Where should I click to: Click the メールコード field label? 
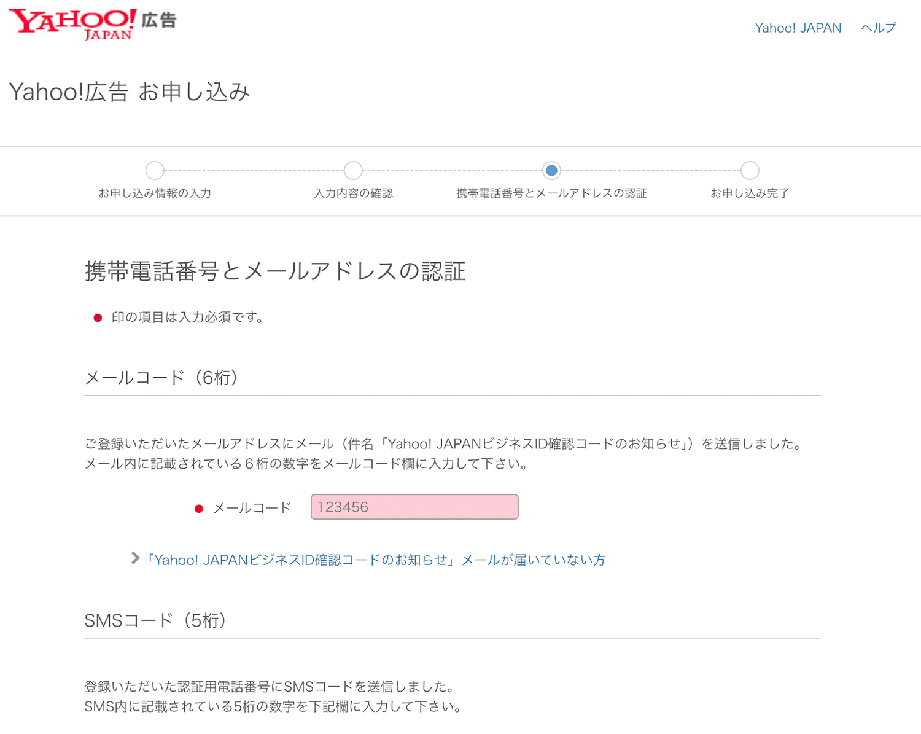click(x=252, y=508)
